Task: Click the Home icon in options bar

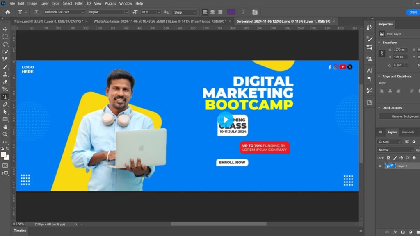Action: 7,12
